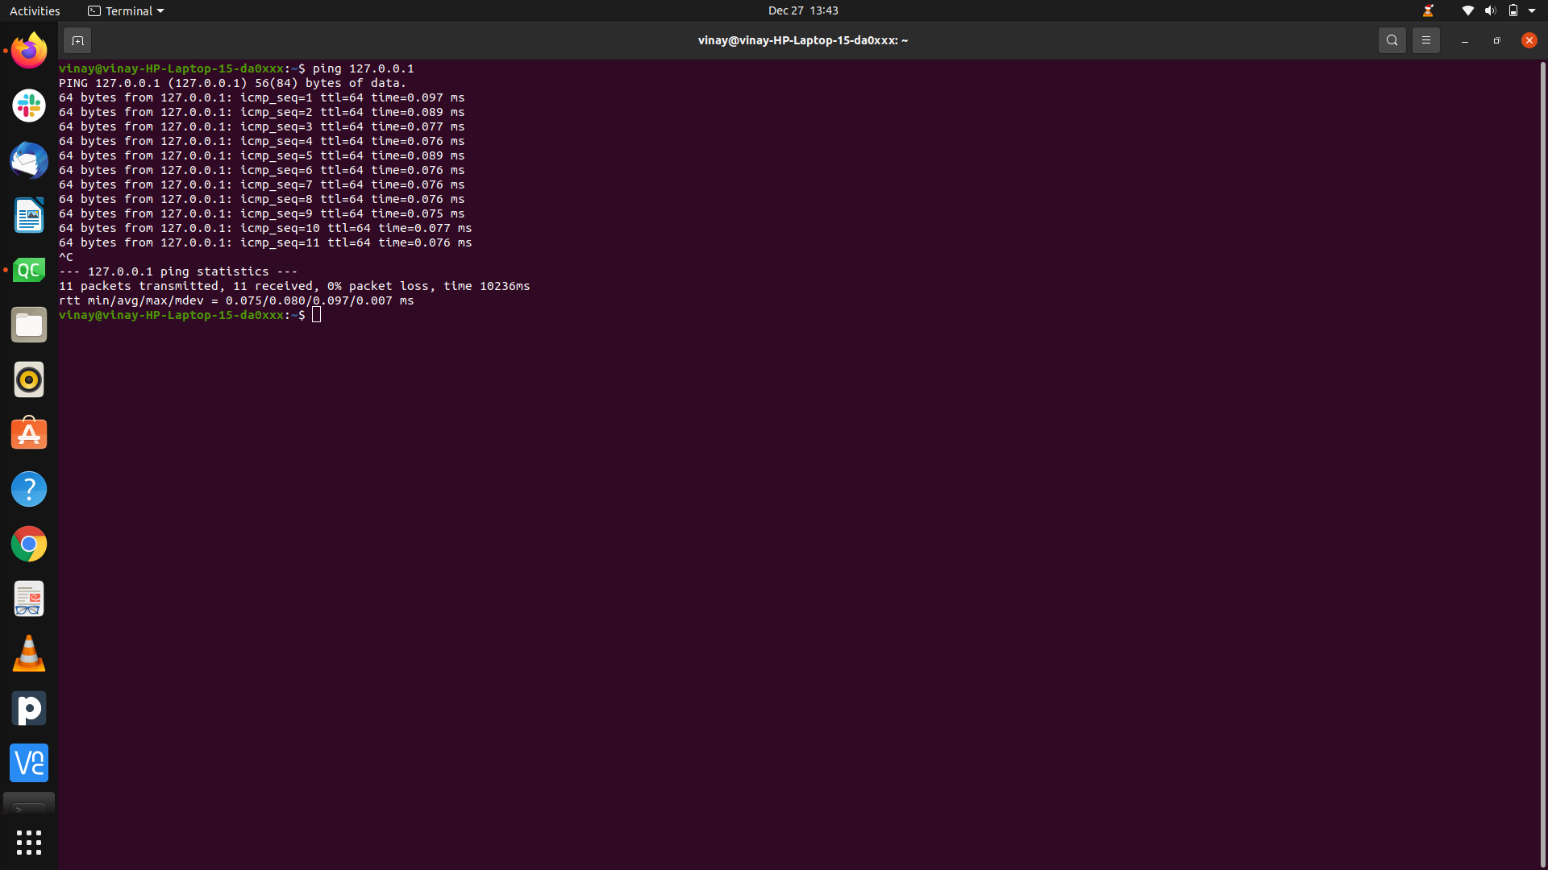Open the Files manager from the dock
This screenshot has height=870, width=1548.
pos(29,325)
